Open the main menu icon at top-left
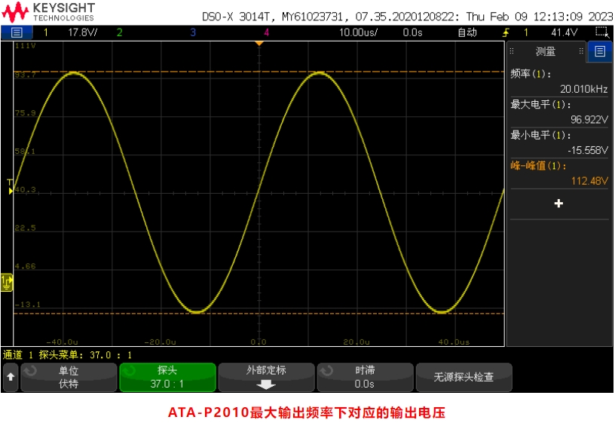This screenshot has width=615, height=423. click(17, 32)
